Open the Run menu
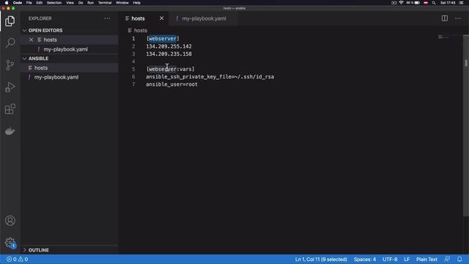This screenshot has height=264, width=469. coord(90,3)
